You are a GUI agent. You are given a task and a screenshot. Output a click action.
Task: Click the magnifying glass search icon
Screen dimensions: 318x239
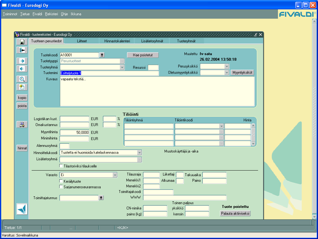pyautogui.click(x=22, y=79)
